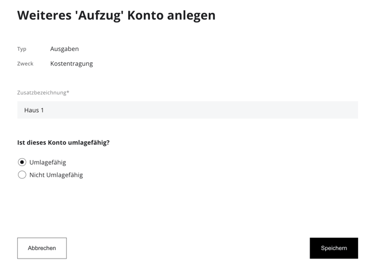
Task: Click the word 'Konto' in the page title
Action: (x=146, y=15)
